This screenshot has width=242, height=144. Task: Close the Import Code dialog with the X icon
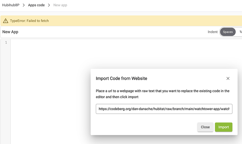coord(228,78)
